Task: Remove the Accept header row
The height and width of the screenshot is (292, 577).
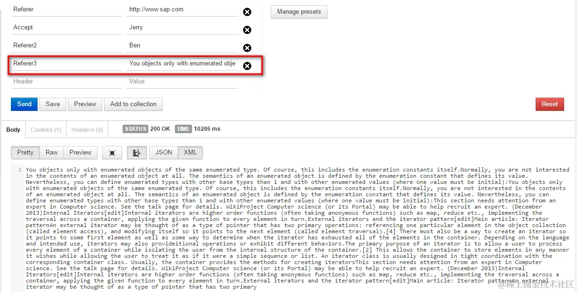Action: (x=247, y=30)
